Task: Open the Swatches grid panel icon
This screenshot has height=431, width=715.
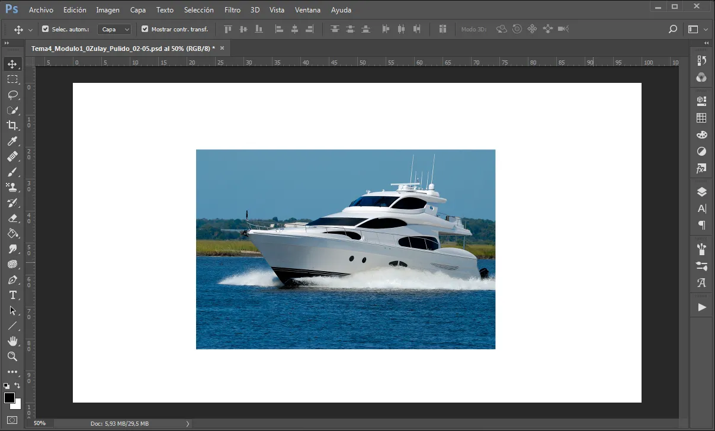Action: coord(702,118)
